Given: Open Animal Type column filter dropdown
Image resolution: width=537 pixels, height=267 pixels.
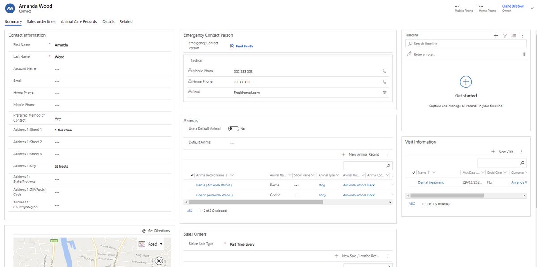Looking at the screenshot, I should pos(337,174).
